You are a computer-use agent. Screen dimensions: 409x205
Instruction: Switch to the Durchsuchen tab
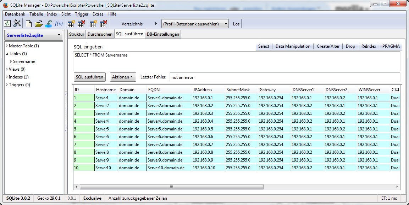click(100, 34)
